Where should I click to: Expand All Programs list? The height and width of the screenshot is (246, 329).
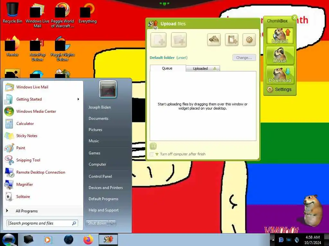coord(43,211)
